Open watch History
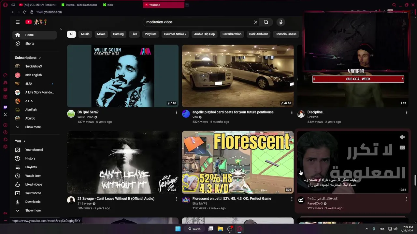This screenshot has height=234, width=417. click(x=35, y=159)
